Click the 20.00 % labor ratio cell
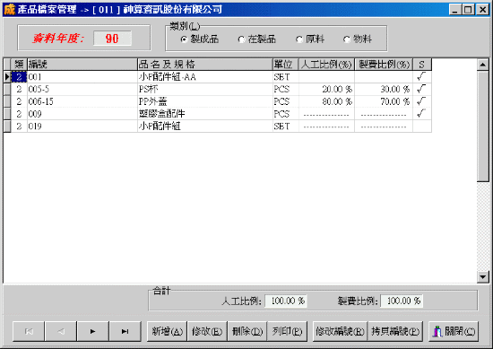The image size is (493, 349). click(x=326, y=89)
